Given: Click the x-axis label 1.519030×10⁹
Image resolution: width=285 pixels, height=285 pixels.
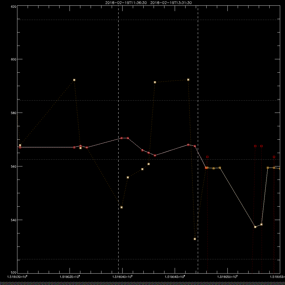Looking at the screenshot, I should (x=17, y=277).
